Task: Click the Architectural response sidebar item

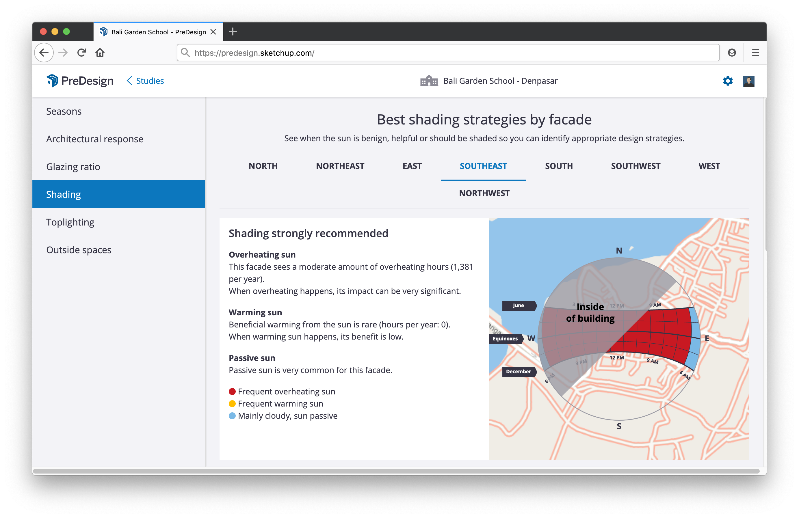Action: pyautogui.click(x=96, y=139)
